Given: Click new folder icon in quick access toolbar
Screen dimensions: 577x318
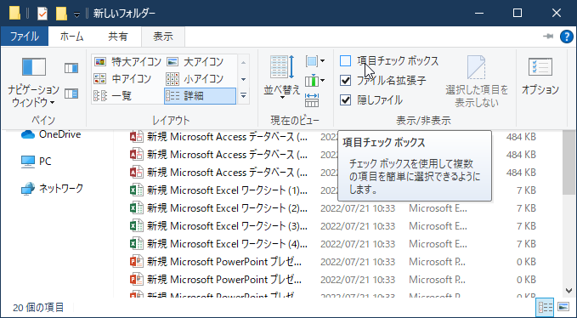Looking at the screenshot, I should (x=61, y=14).
